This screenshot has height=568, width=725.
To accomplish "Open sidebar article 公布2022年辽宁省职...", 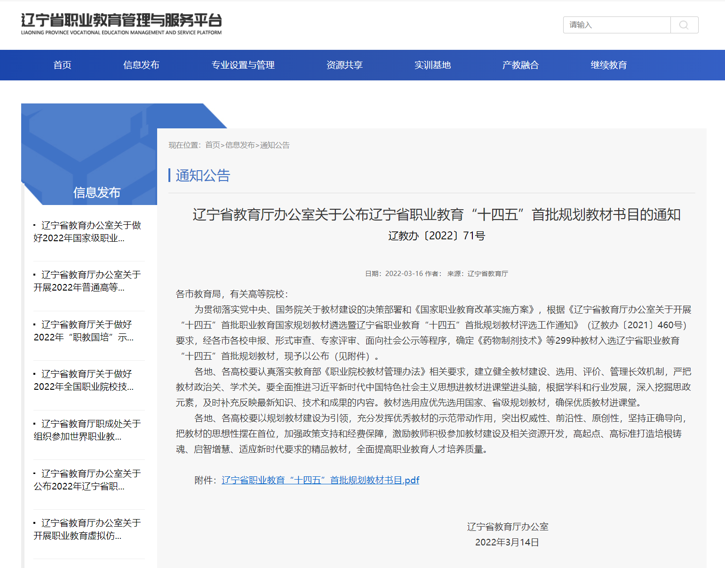I will tap(87, 480).
